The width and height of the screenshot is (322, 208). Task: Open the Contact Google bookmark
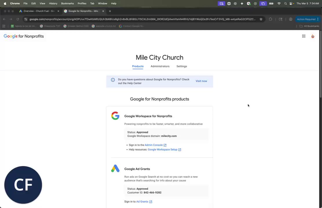click(x=131, y=26)
